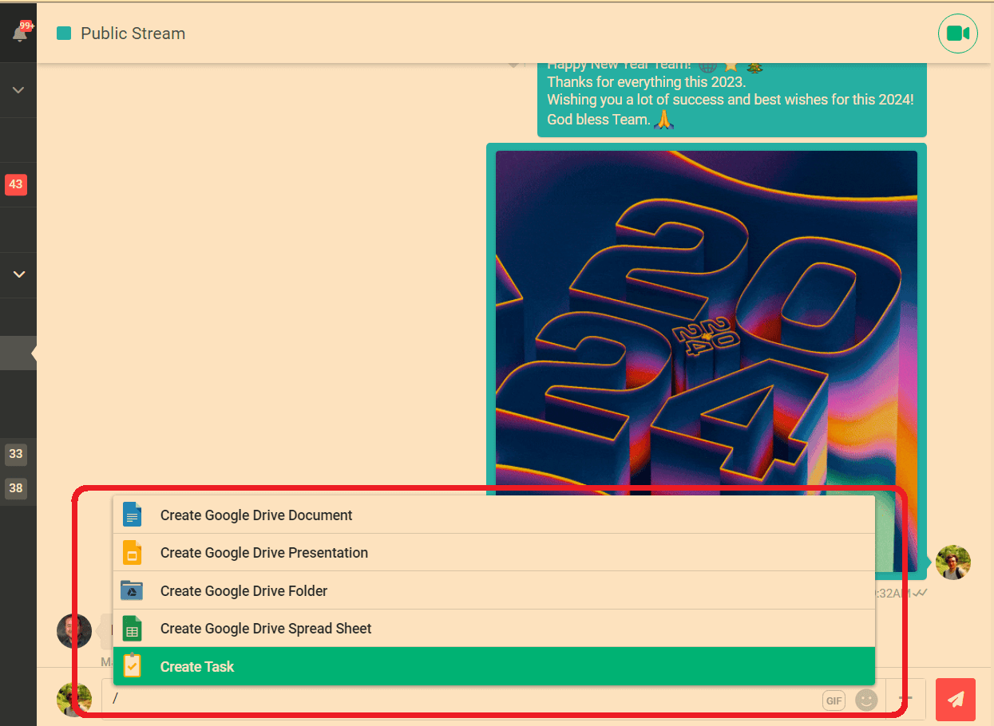Collapse the second sidebar chevron section
The height and width of the screenshot is (726, 994).
click(18, 274)
